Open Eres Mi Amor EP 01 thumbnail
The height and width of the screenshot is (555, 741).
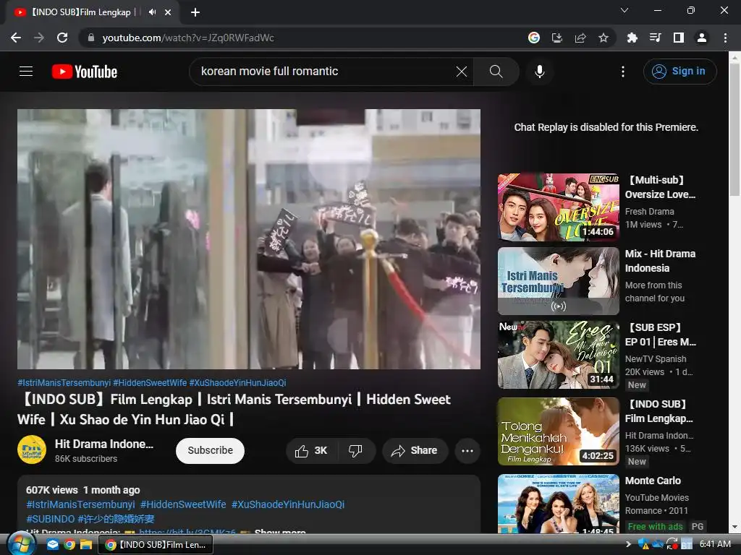tap(558, 355)
